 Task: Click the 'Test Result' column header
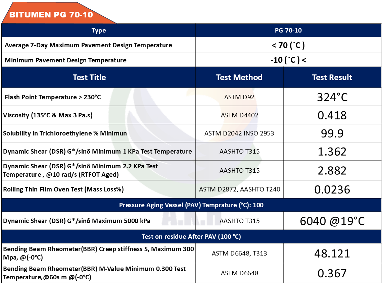[x=332, y=77]
